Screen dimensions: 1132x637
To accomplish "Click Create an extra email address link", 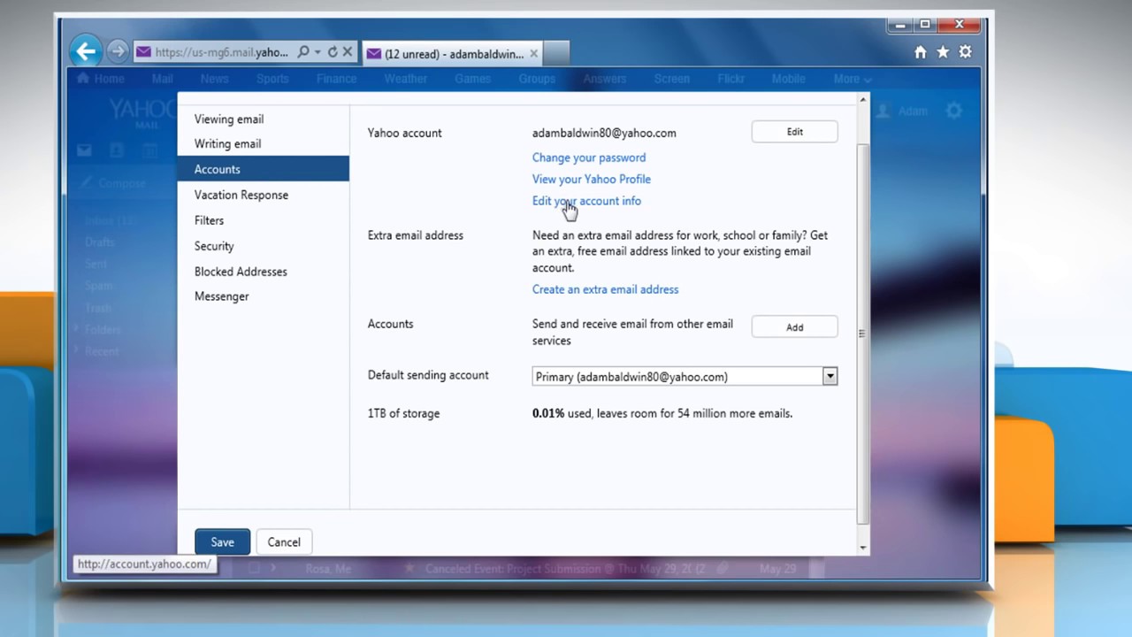I will tap(605, 289).
